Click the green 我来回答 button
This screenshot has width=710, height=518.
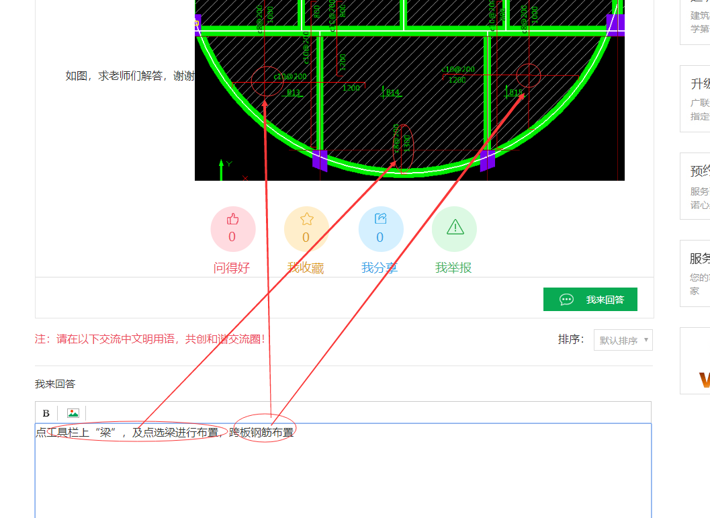point(590,299)
